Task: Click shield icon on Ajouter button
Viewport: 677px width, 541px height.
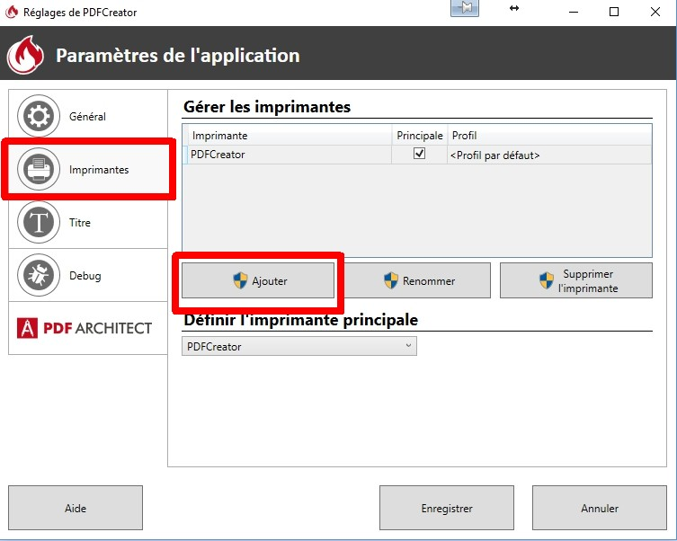Action: point(240,280)
